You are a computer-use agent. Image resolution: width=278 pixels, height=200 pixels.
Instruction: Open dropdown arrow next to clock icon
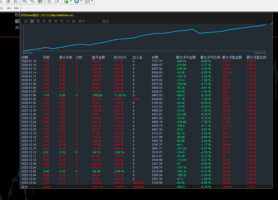point(81,2)
